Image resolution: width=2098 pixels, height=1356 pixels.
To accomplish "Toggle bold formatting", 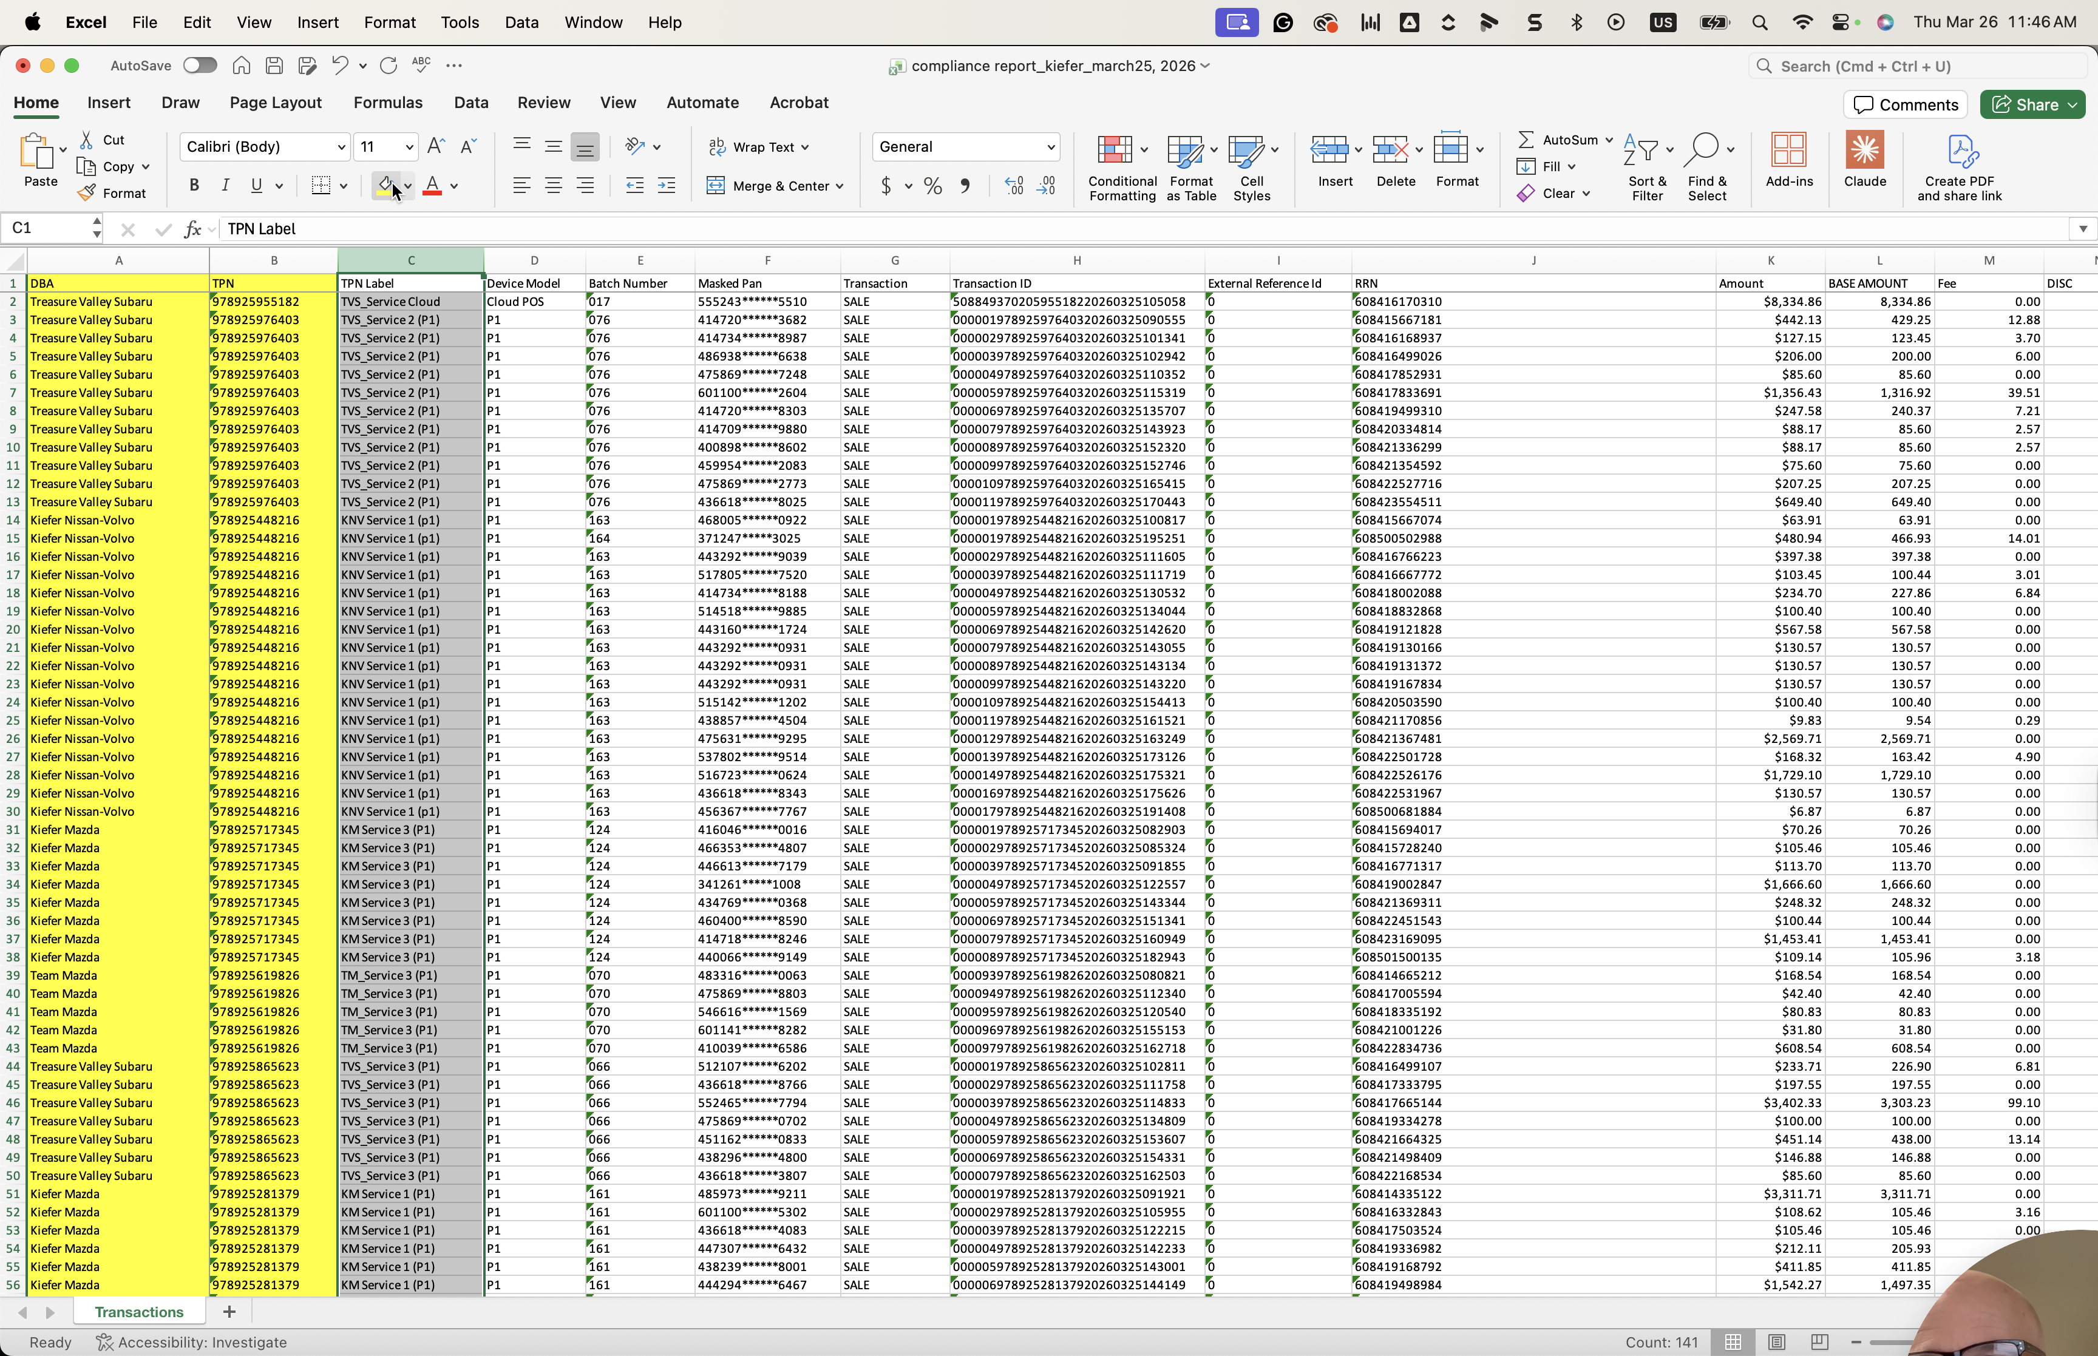I will point(194,186).
